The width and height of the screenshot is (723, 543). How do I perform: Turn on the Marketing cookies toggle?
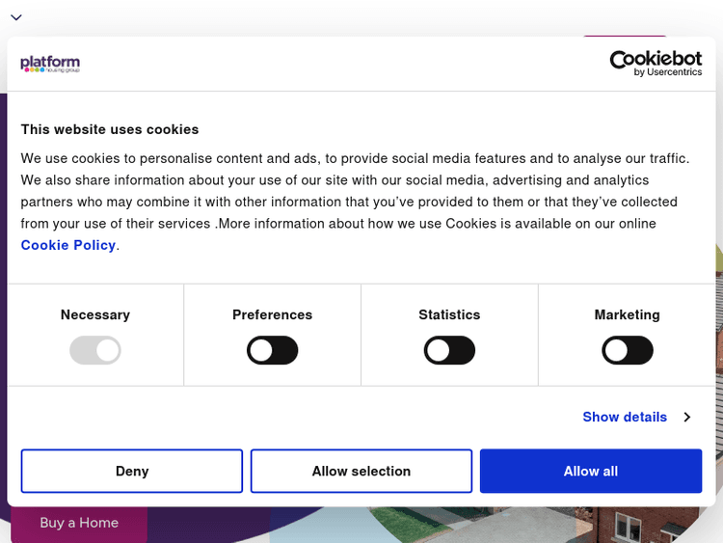click(627, 350)
